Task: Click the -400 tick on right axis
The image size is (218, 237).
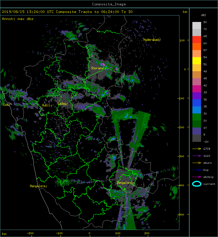Action: 181,185
